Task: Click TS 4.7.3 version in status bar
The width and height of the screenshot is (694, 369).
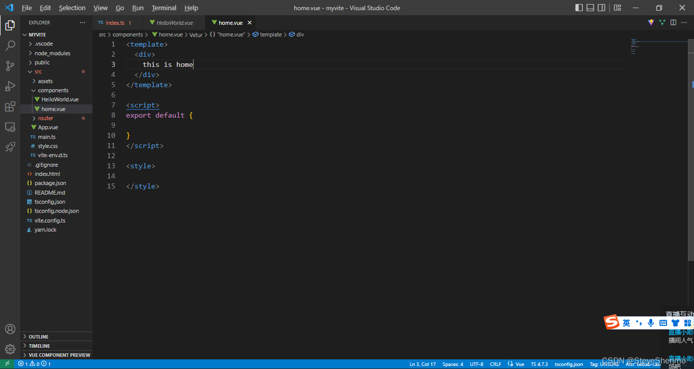Action: click(x=539, y=364)
